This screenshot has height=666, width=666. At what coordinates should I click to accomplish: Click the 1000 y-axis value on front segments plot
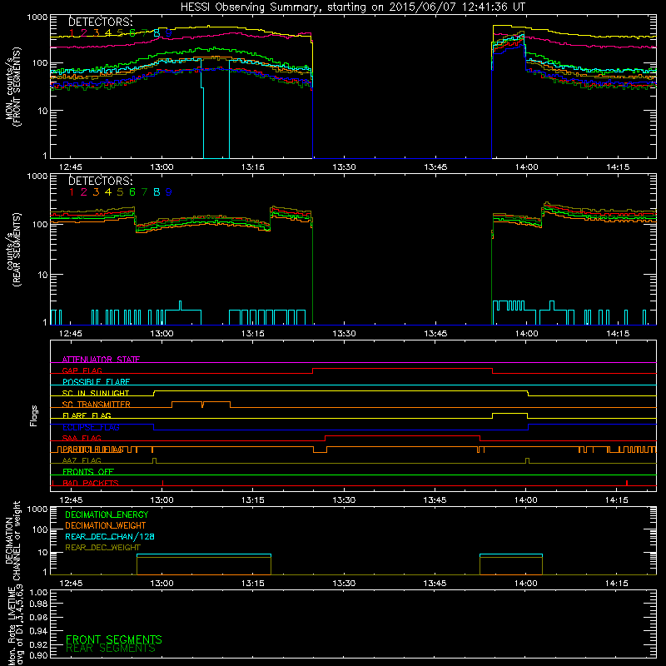pyautogui.click(x=37, y=17)
